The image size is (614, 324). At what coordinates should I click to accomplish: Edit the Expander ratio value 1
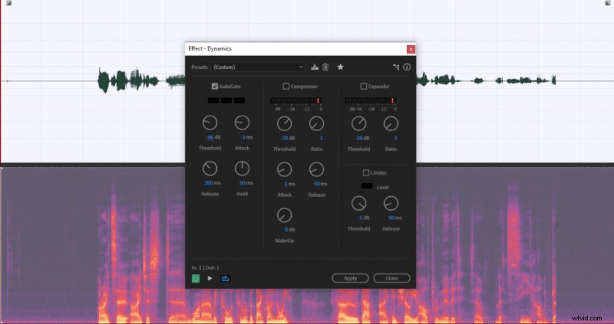[395, 138]
